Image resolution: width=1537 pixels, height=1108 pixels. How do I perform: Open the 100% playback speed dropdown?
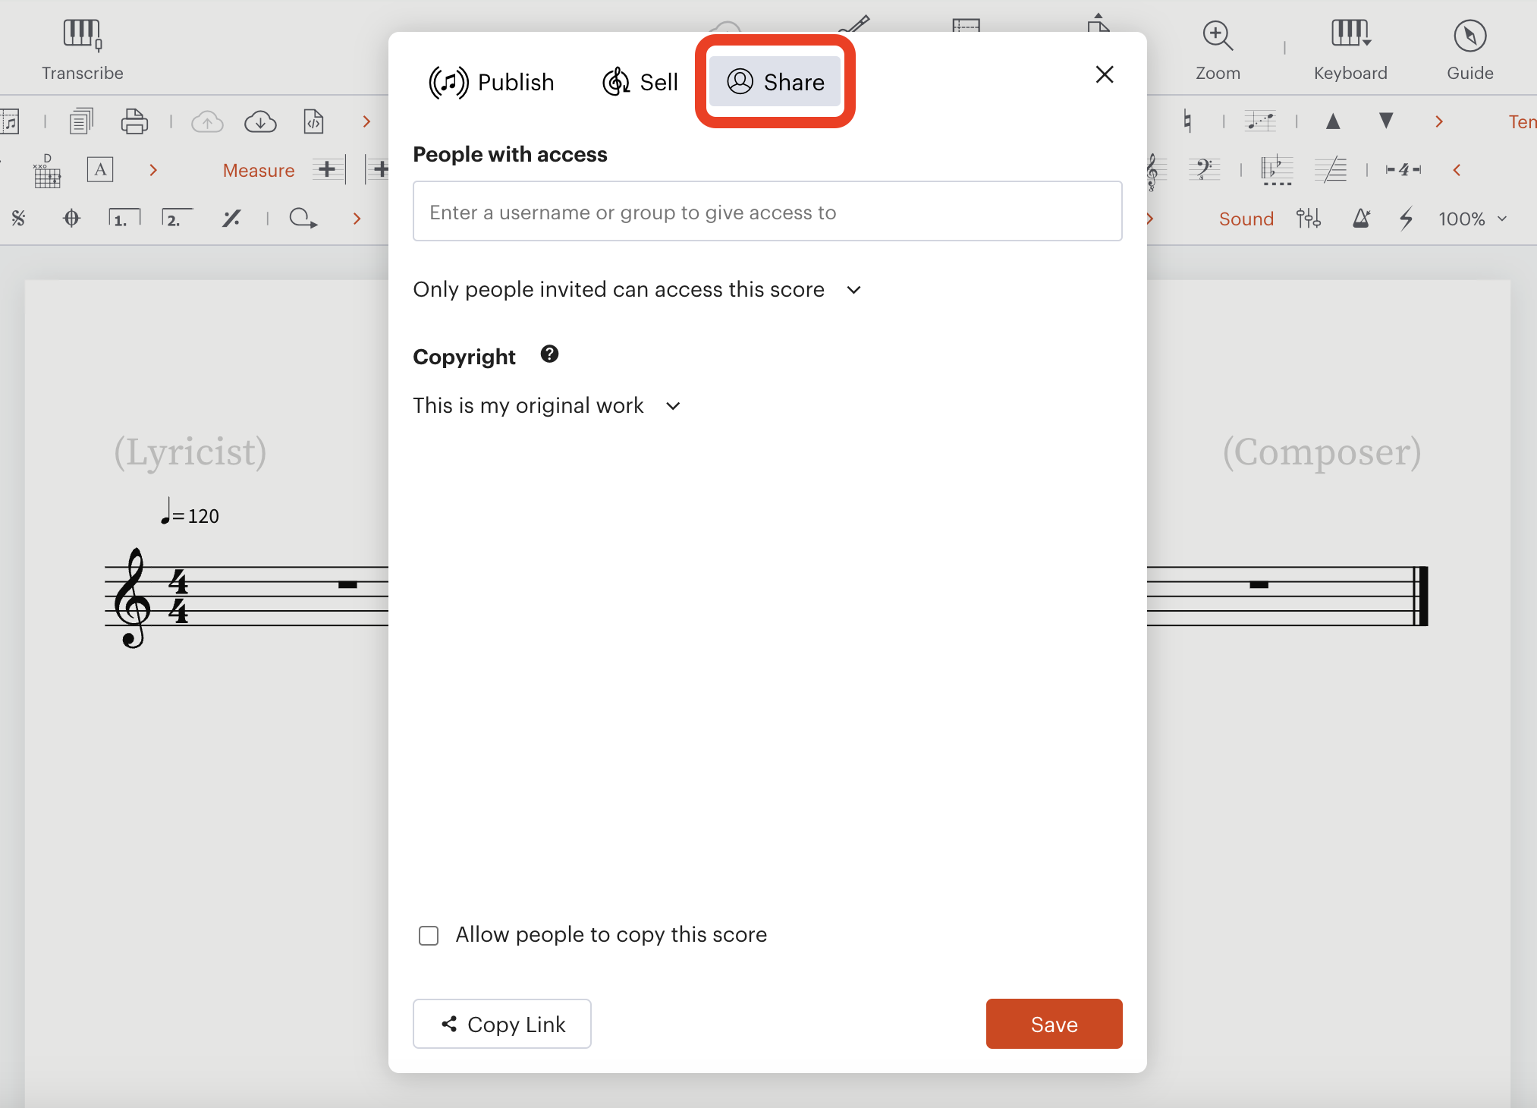pos(1473,219)
